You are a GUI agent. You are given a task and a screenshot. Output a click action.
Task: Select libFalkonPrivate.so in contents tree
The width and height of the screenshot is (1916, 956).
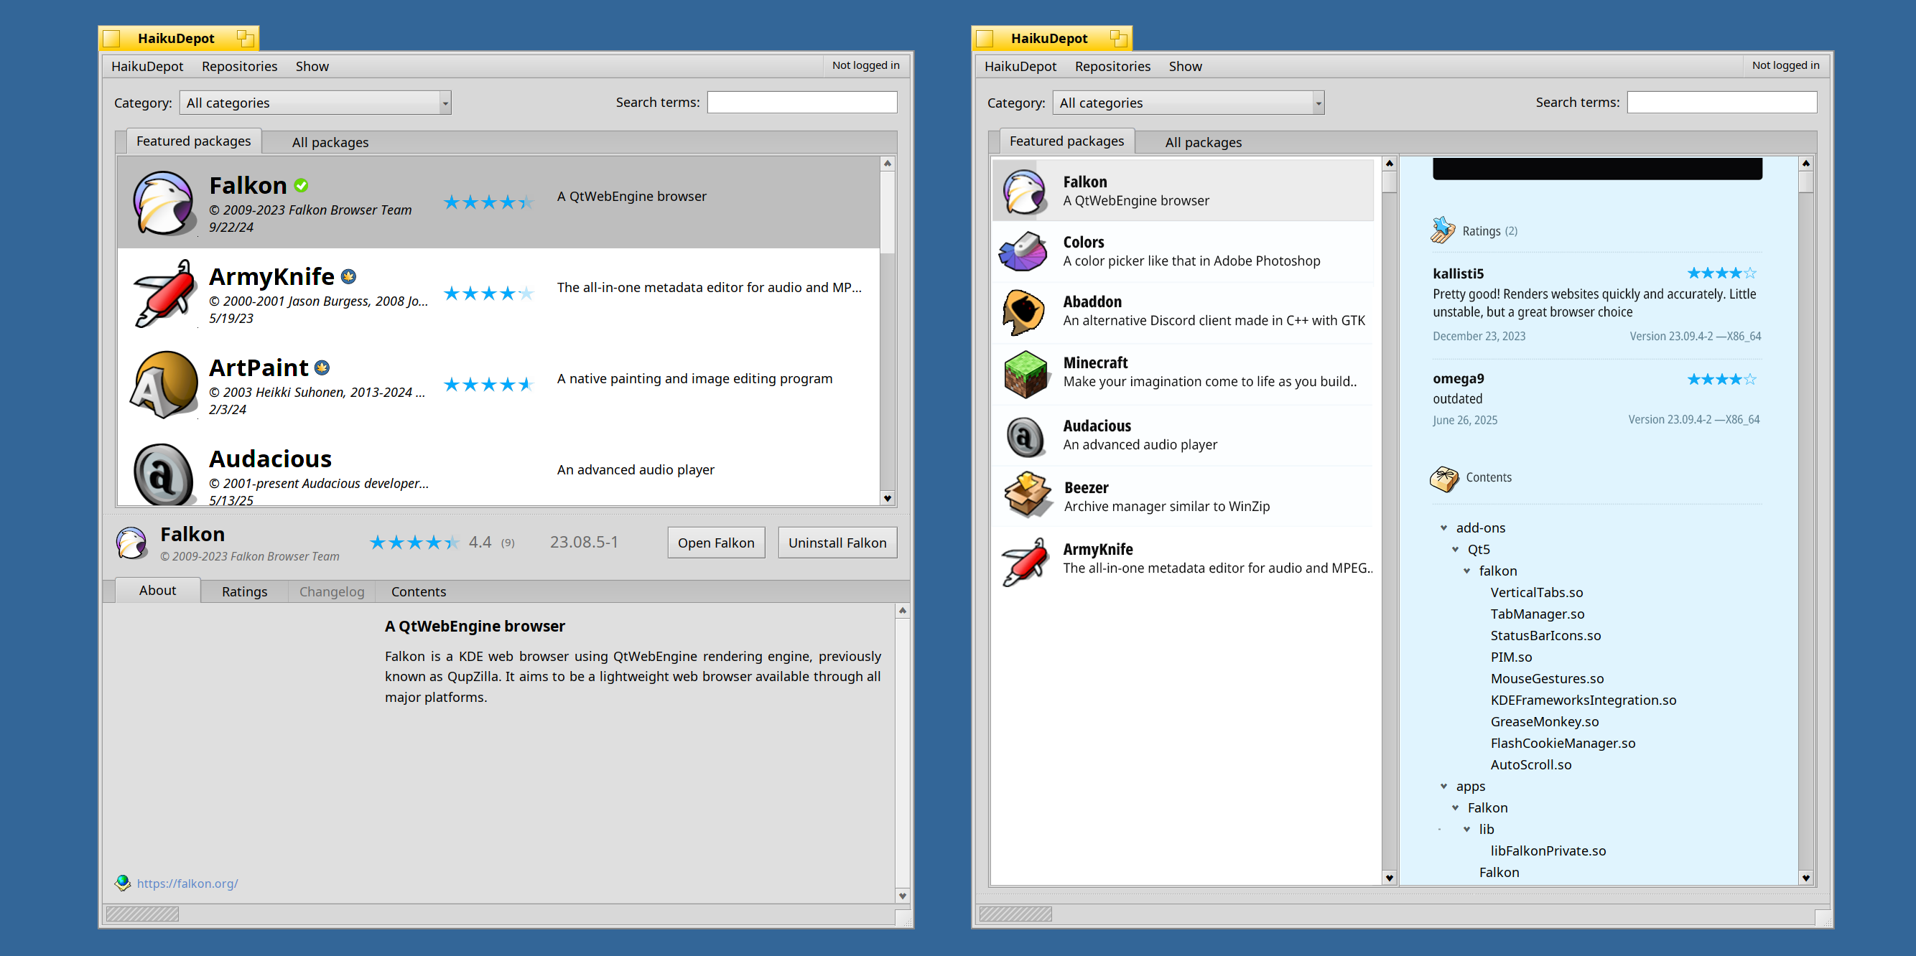(x=1548, y=850)
